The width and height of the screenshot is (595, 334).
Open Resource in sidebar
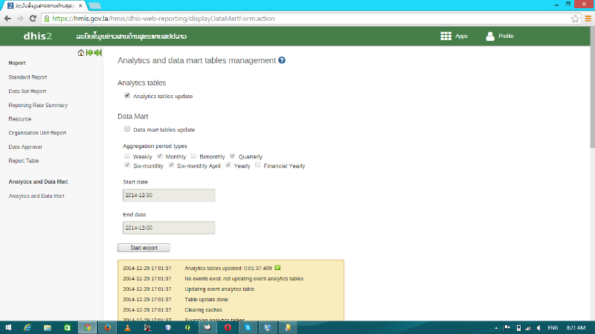point(20,119)
